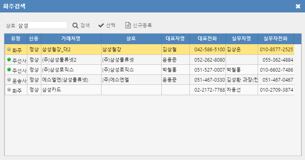Image resolution: width=305 pixels, height=160 pixels.
Task: Click the gray status dot in the 삼성철강_대2 row
Action: tap(9, 49)
